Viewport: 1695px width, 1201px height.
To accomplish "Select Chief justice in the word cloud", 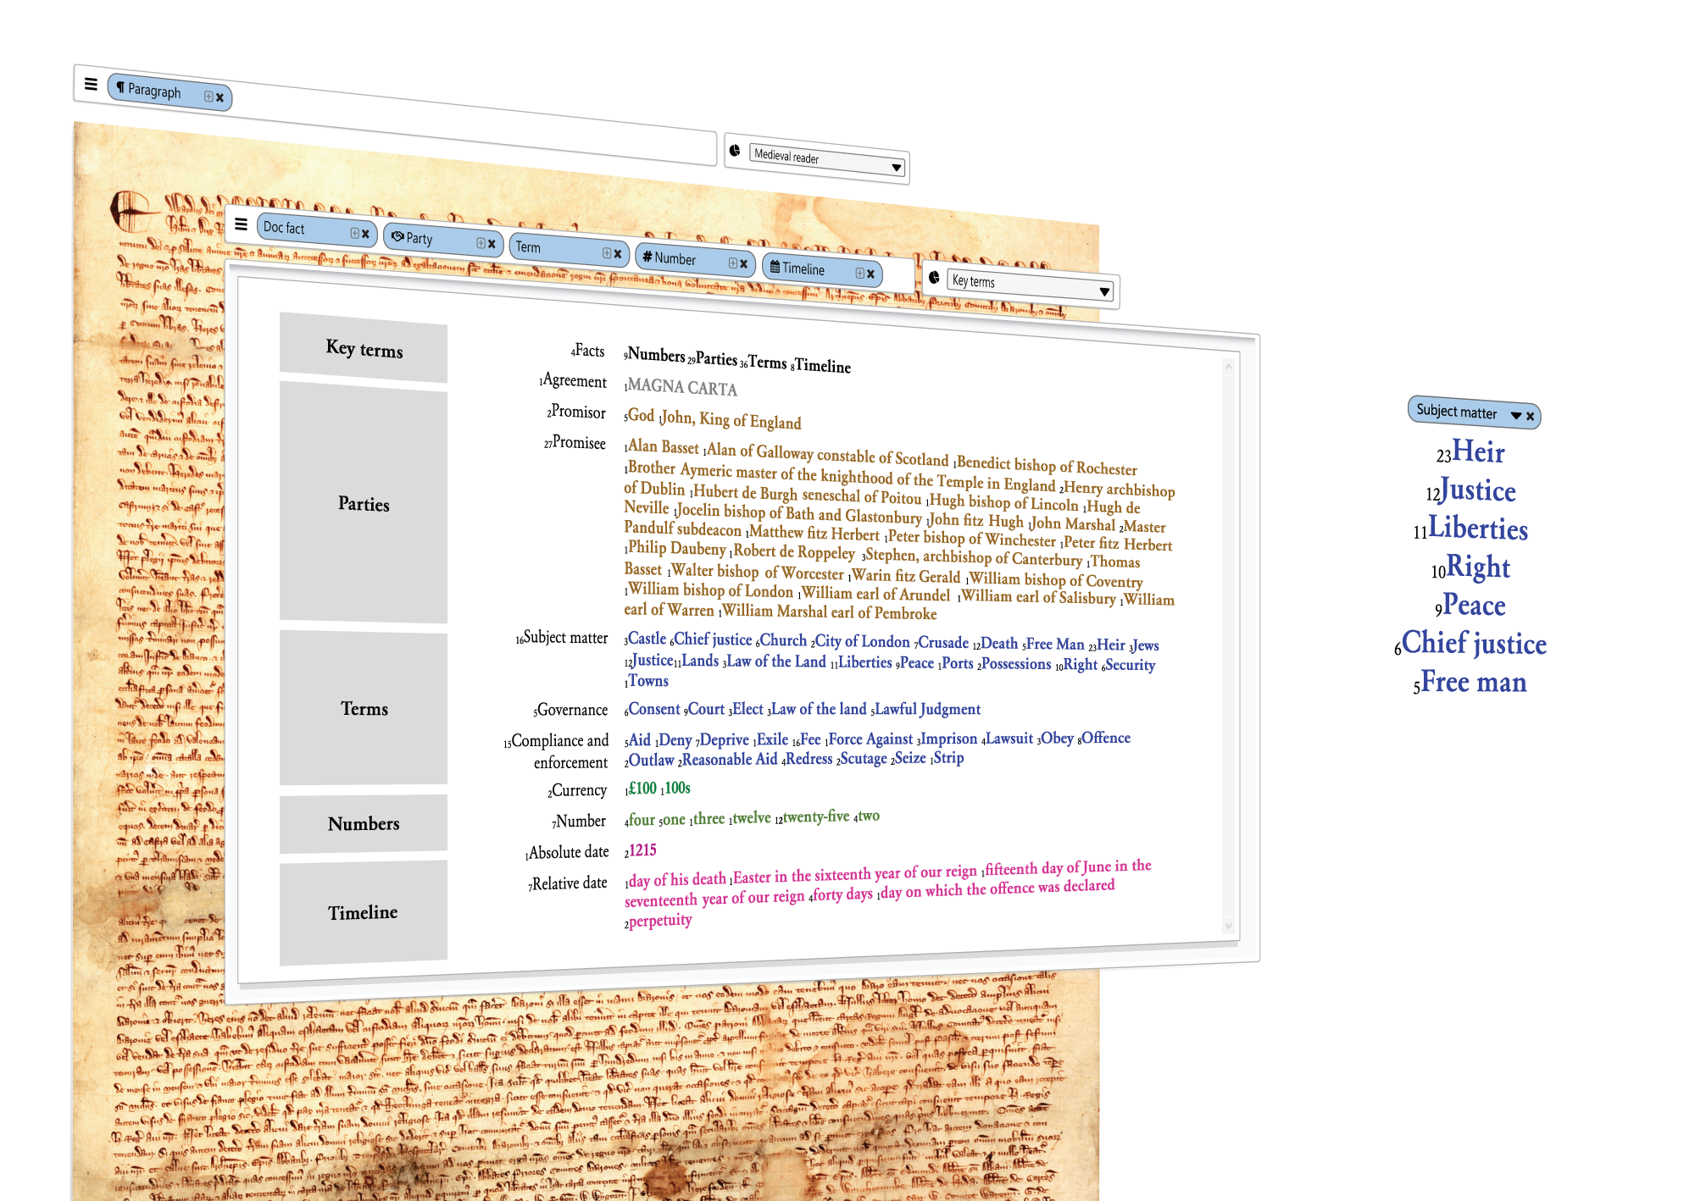I will (1473, 643).
